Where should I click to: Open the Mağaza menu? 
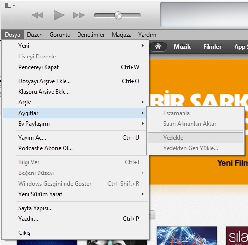point(121,35)
